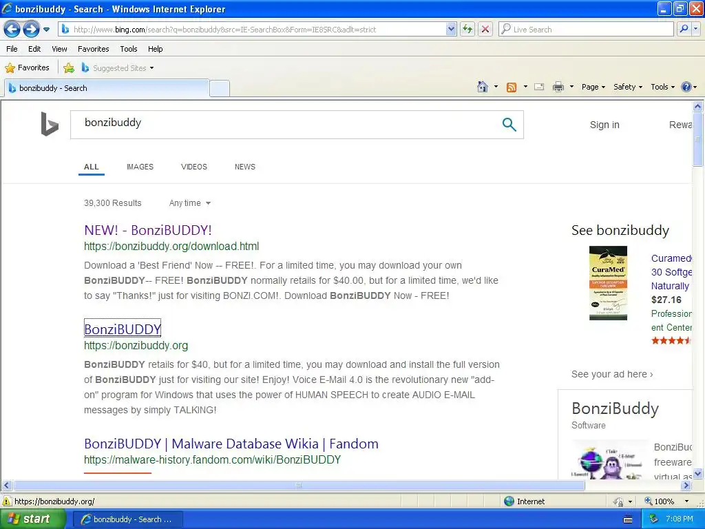Expand the RSS feeds dropdown arrow

pos(525,87)
